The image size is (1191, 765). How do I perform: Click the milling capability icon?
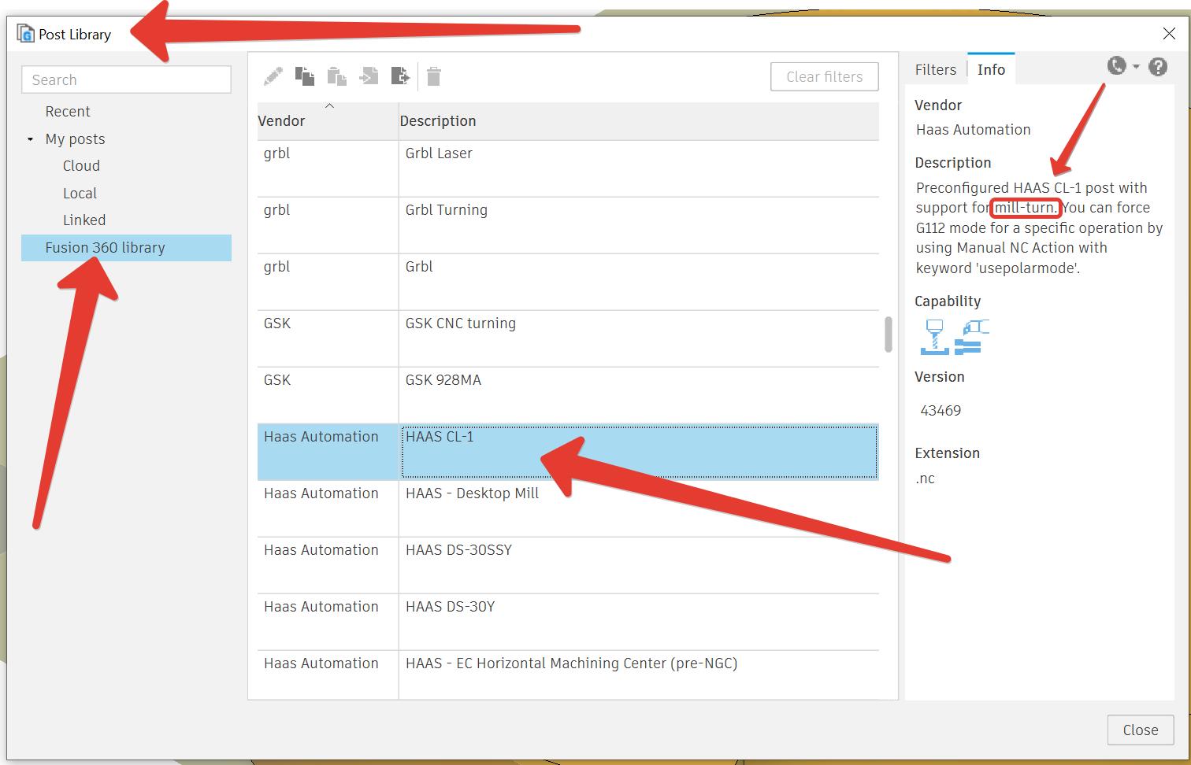[934, 336]
